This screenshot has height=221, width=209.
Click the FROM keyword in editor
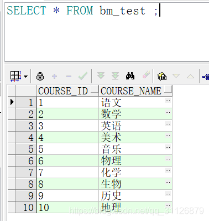click(80, 11)
